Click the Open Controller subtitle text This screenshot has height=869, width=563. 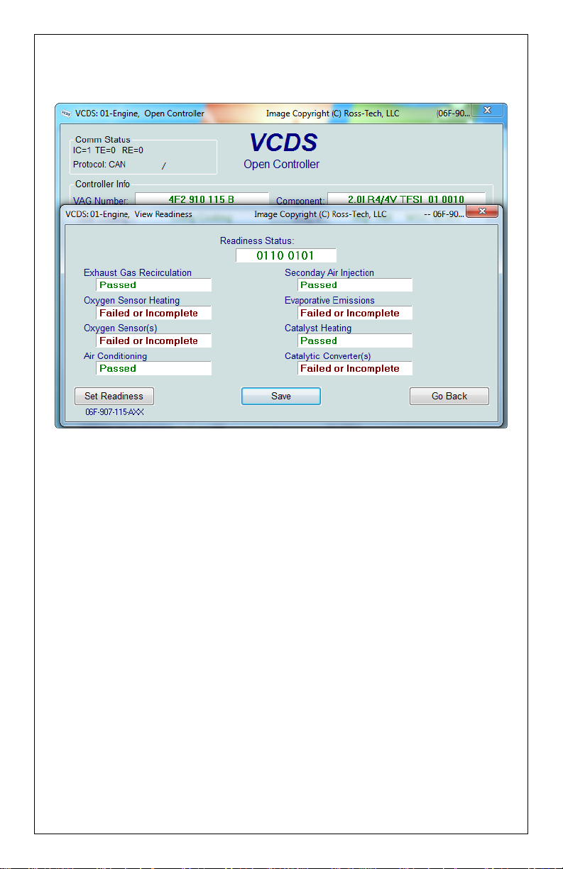coord(281,165)
